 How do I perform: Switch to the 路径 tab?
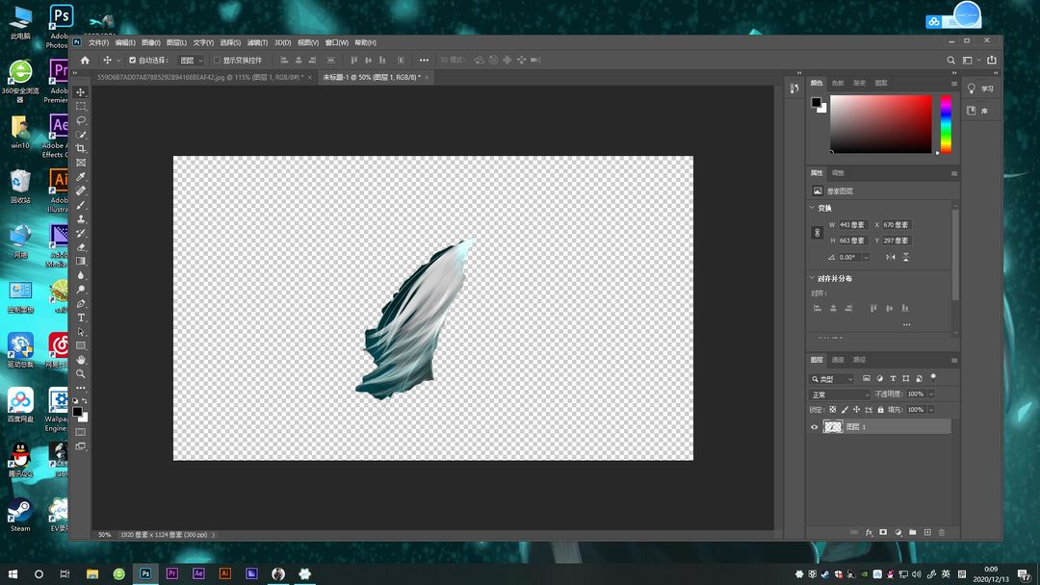tap(860, 360)
